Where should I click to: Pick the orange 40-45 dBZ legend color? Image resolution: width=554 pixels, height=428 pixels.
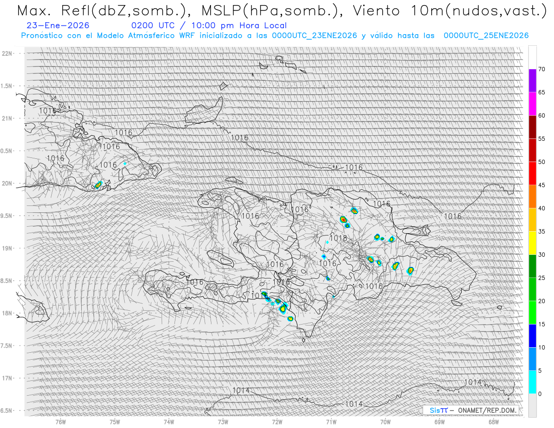click(x=532, y=197)
